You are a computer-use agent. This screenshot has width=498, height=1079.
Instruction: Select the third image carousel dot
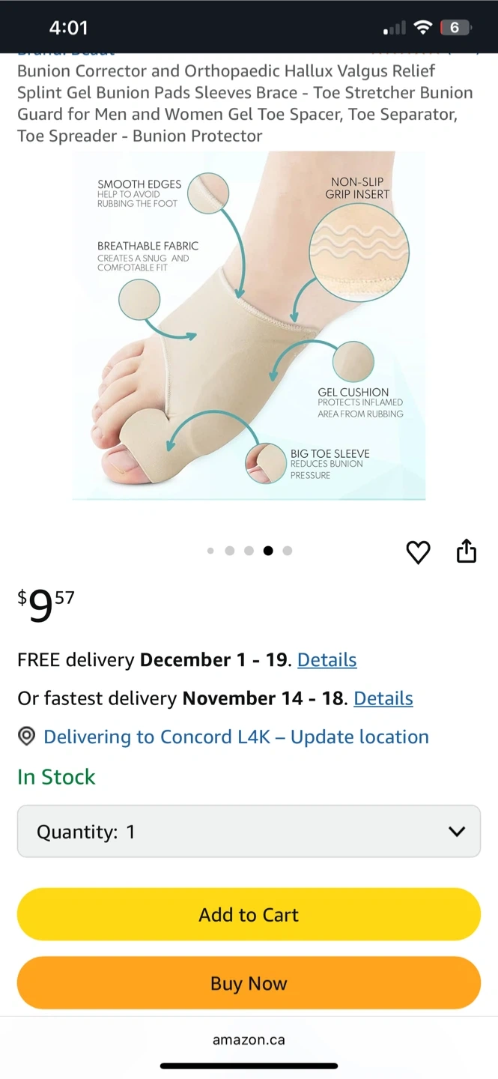[x=249, y=551]
